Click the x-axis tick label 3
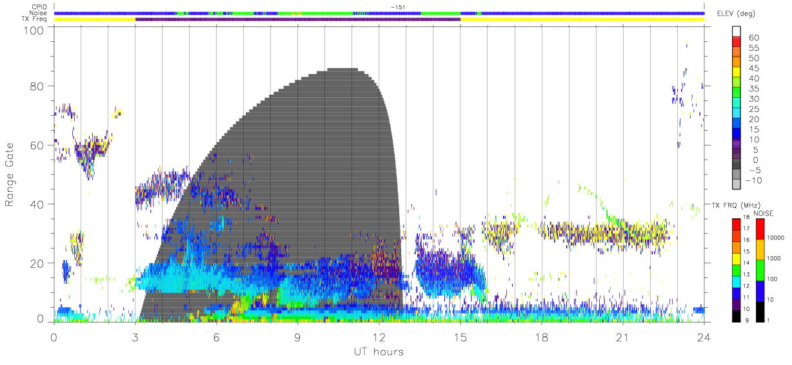The width and height of the screenshot is (792, 365). 135,337
